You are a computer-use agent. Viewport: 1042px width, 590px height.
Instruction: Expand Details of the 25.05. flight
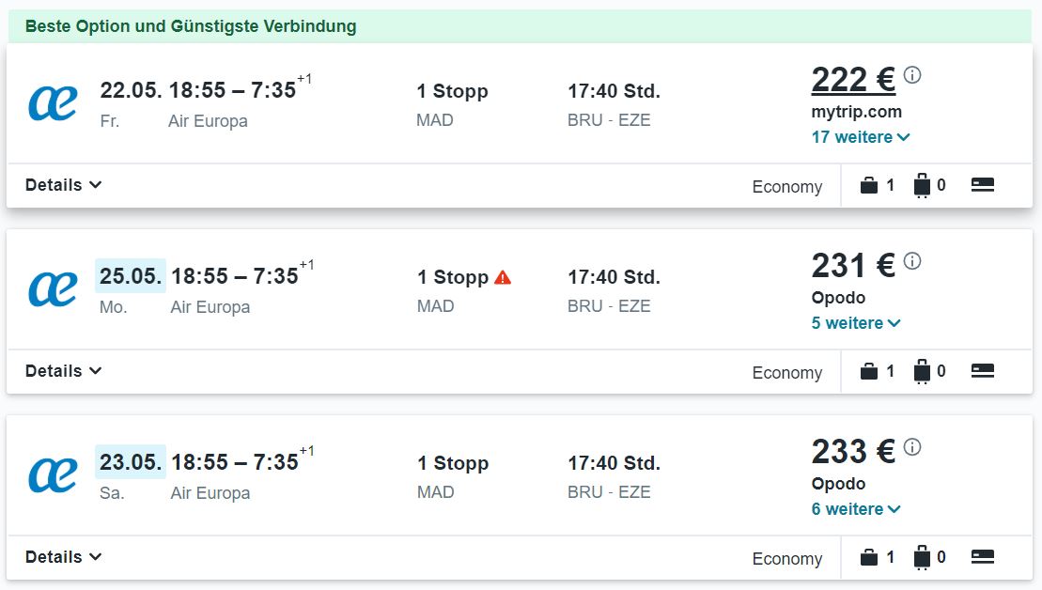[x=63, y=371]
